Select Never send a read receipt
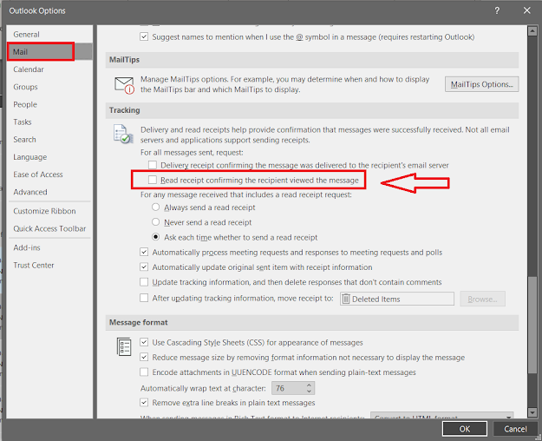 pyautogui.click(x=156, y=222)
